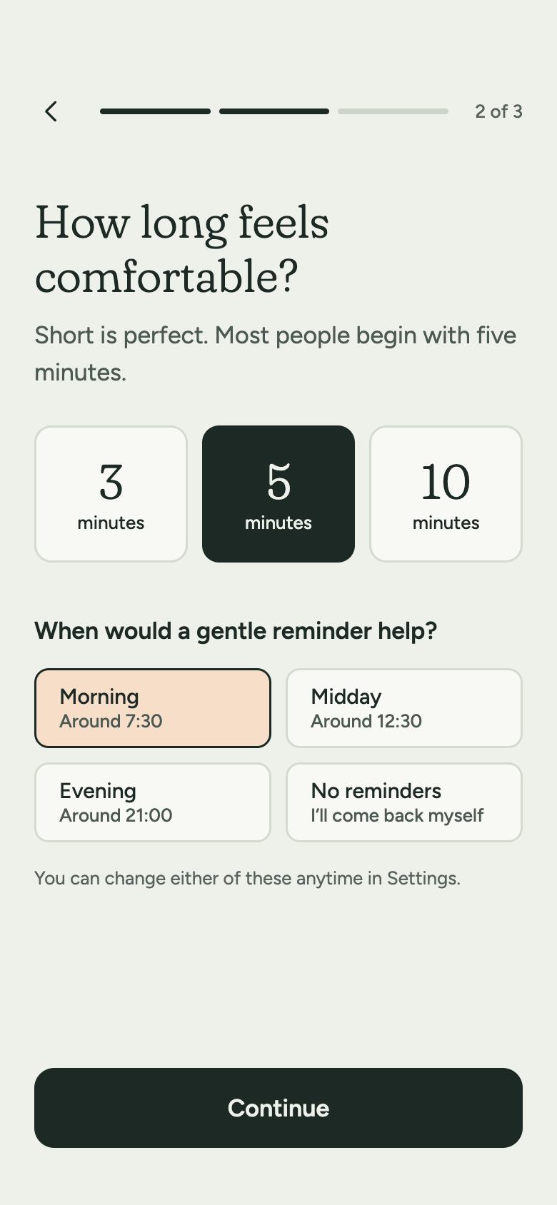Click the "How long feels comfortable?" heading
The image size is (557, 1205).
[182, 249]
